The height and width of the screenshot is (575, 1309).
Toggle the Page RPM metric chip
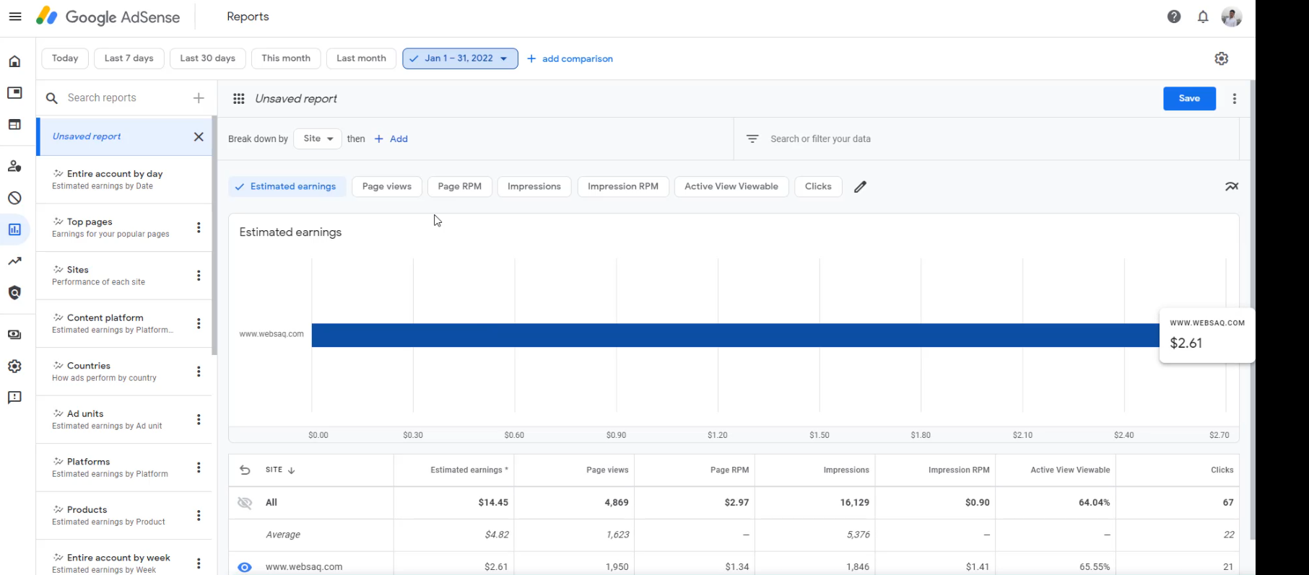click(x=460, y=187)
